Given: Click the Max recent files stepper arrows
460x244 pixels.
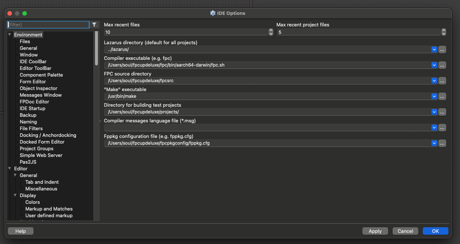Looking at the screenshot, I should 271,32.
